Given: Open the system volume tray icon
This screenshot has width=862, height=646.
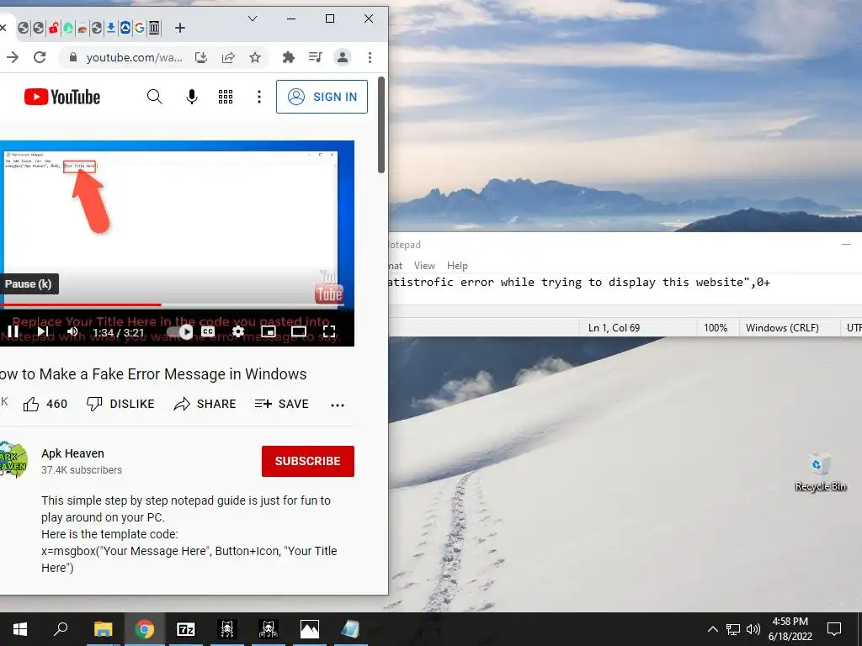Looking at the screenshot, I should click(x=753, y=629).
